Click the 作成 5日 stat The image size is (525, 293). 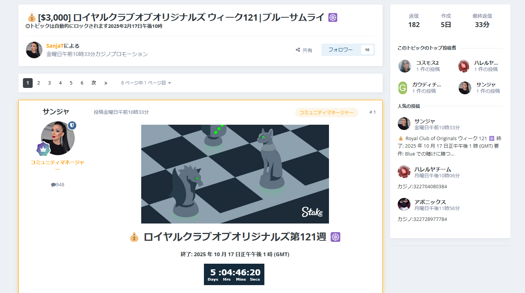446,20
